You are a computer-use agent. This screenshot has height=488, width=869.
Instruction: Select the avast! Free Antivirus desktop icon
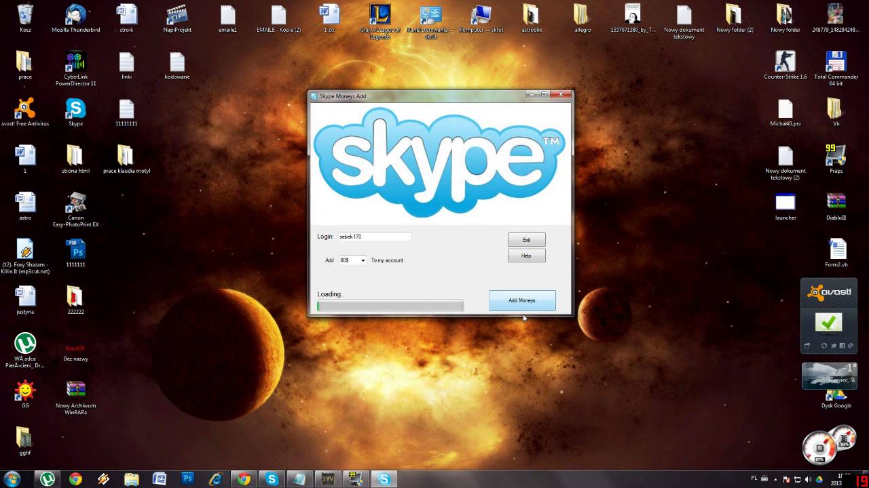pyautogui.click(x=25, y=113)
